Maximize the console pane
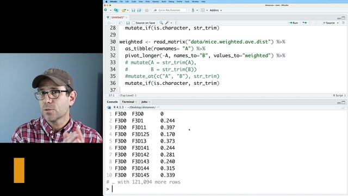This screenshot has height=196, width=348. point(343,102)
